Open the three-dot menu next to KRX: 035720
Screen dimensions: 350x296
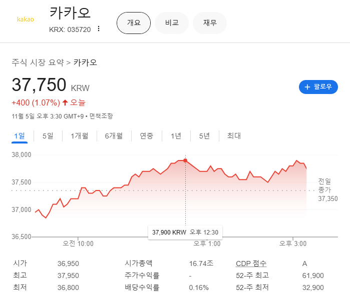tap(99, 29)
